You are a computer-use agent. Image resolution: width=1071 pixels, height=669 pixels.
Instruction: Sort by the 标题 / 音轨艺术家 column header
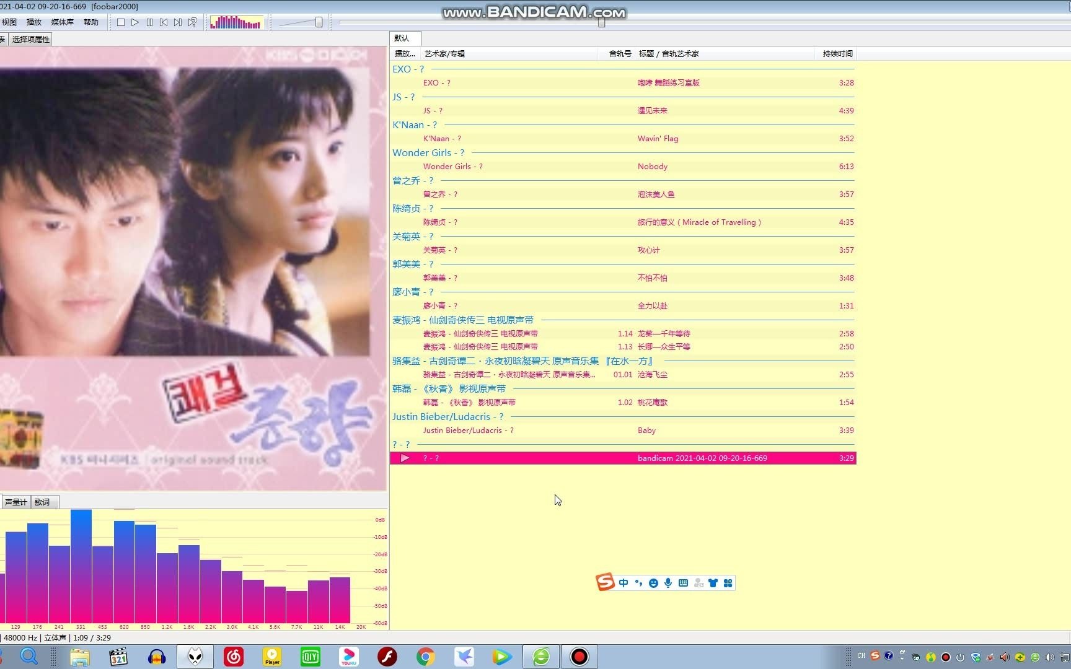pyautogui.click(x=725, y=54)
